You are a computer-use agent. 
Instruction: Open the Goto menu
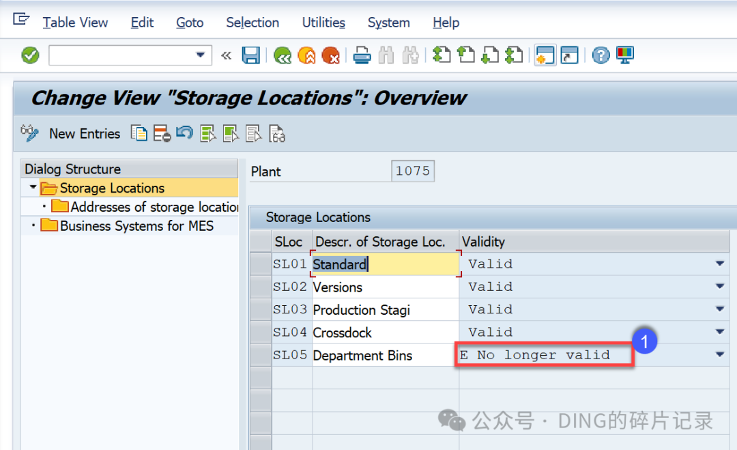tap(190, 23)
